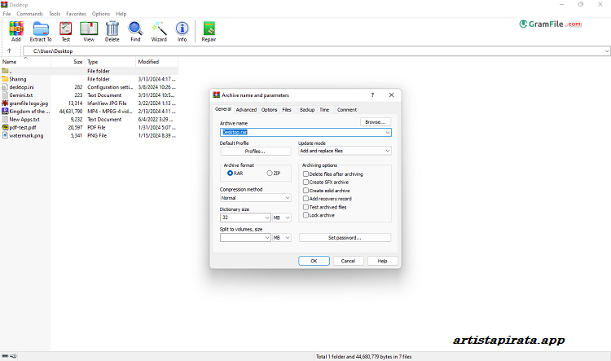611x361 pixels.
Task: Launch the Wizard wand icon
Action: (159, 31)
